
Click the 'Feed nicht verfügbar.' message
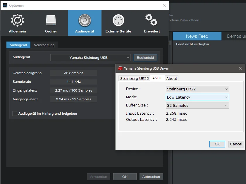193,44
